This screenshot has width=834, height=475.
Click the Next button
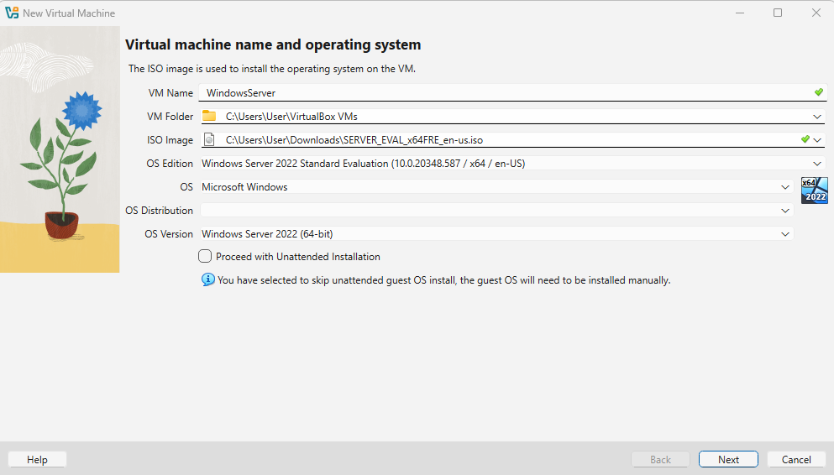click(728, 460)
